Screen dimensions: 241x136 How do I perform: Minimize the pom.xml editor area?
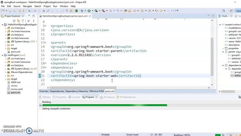click(x=209, y=16)
